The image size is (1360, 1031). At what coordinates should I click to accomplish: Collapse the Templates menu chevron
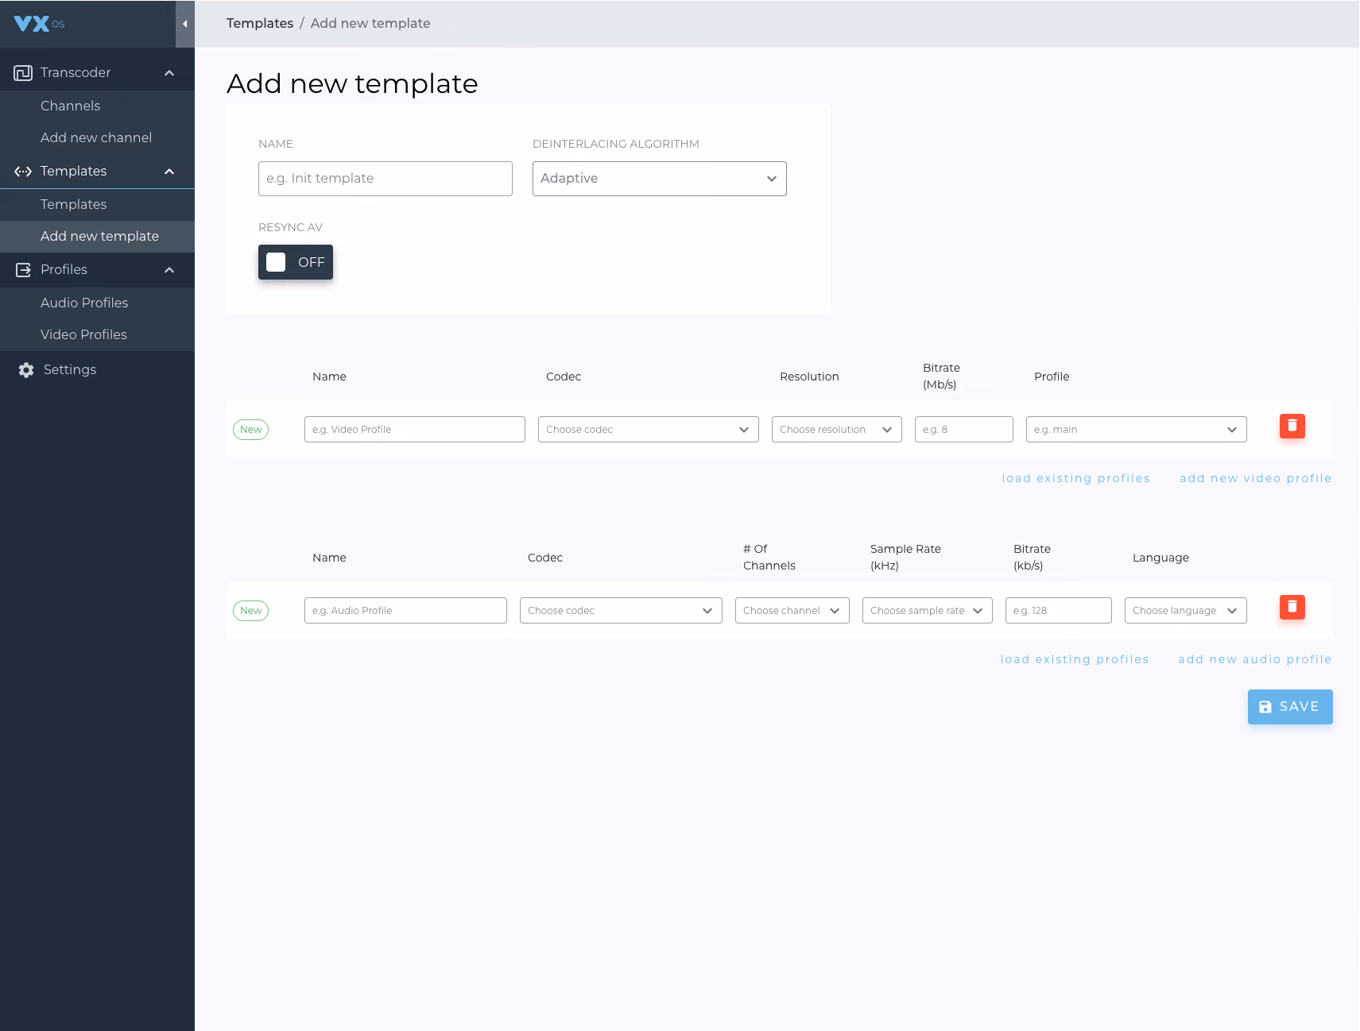[x=169, y=172]
